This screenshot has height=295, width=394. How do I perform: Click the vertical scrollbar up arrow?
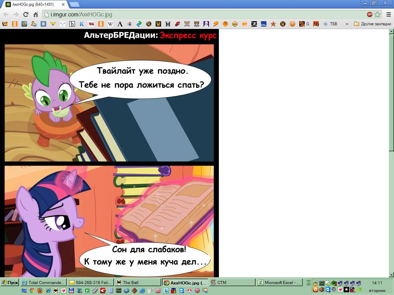point(391,32)
